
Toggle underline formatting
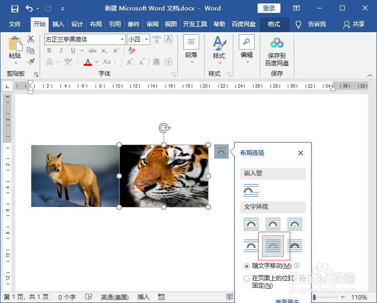[73, 50]
